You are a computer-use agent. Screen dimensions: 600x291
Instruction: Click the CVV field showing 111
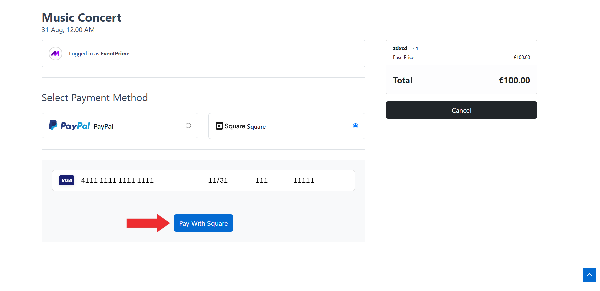click(261, 180)
